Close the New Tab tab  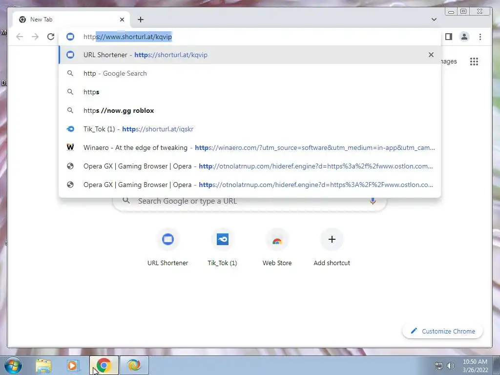(x=122, y=20)
